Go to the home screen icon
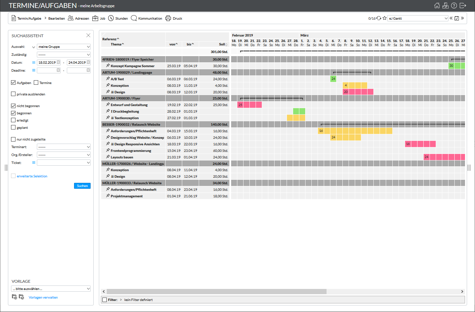 coord(437,6)
